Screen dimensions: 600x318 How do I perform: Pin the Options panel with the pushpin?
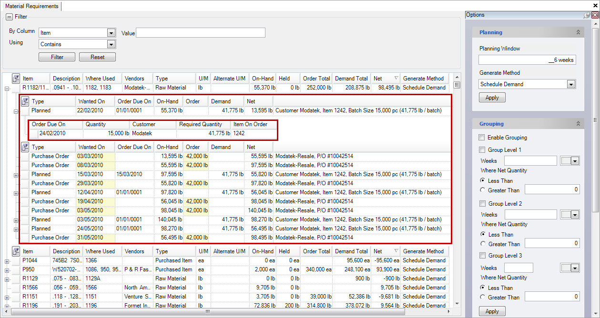point(587,15)
